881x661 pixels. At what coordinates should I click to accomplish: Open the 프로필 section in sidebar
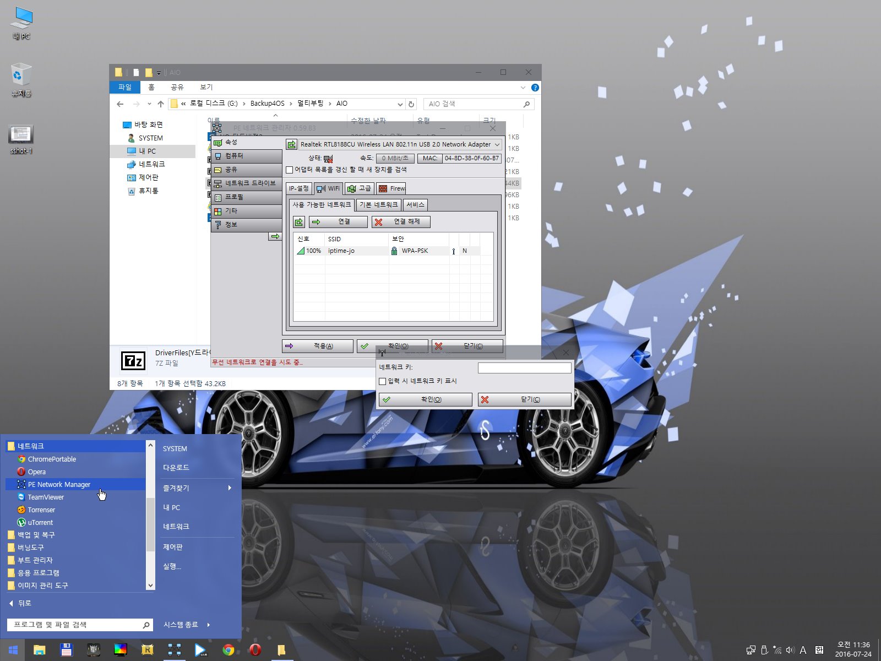(247, 197)
